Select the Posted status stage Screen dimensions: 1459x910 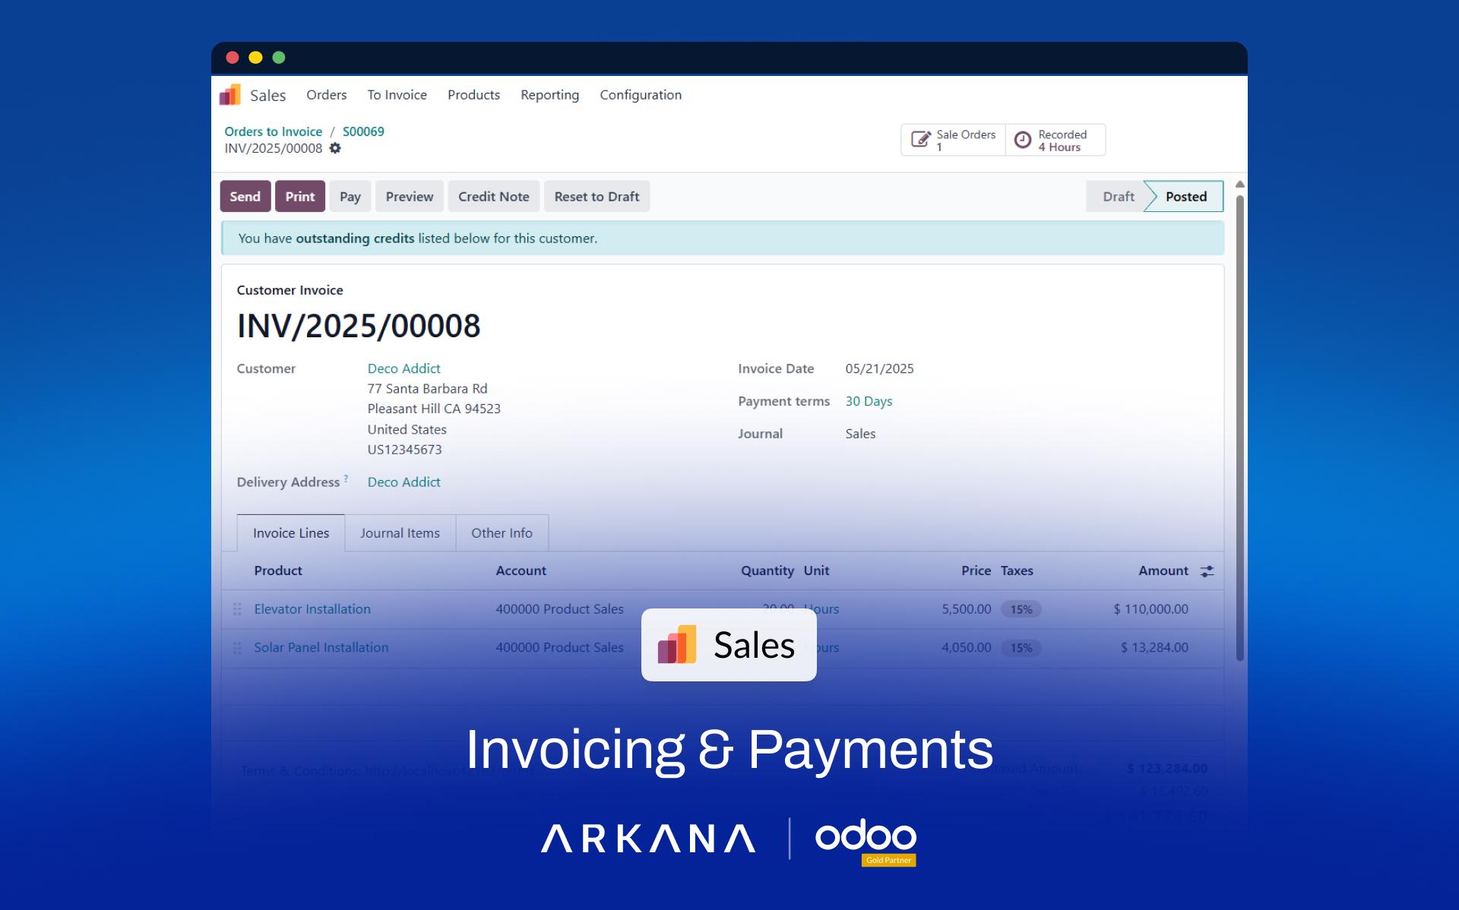[x=1185, y=196]
